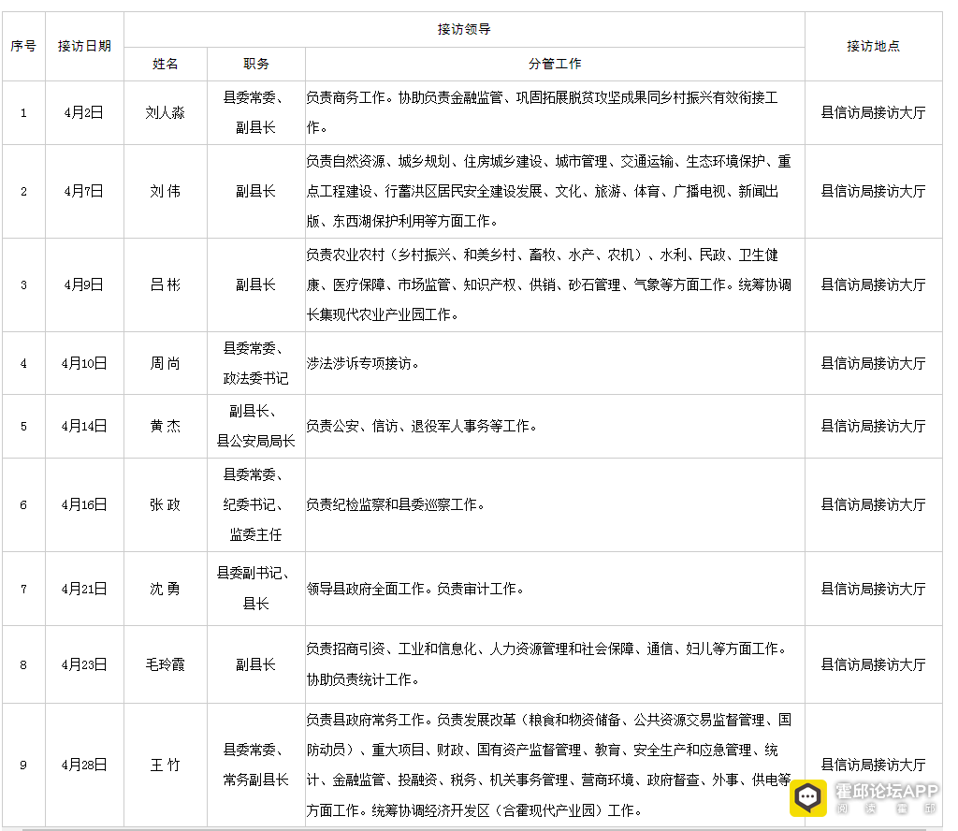
Task: Click the 接访日期 header cell
Action: [x=84, y=47]
